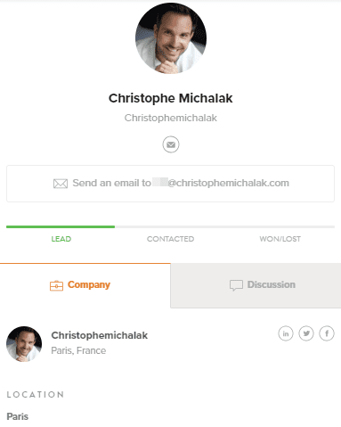Click the briefcase icon on the Company tab

[56, 285]
